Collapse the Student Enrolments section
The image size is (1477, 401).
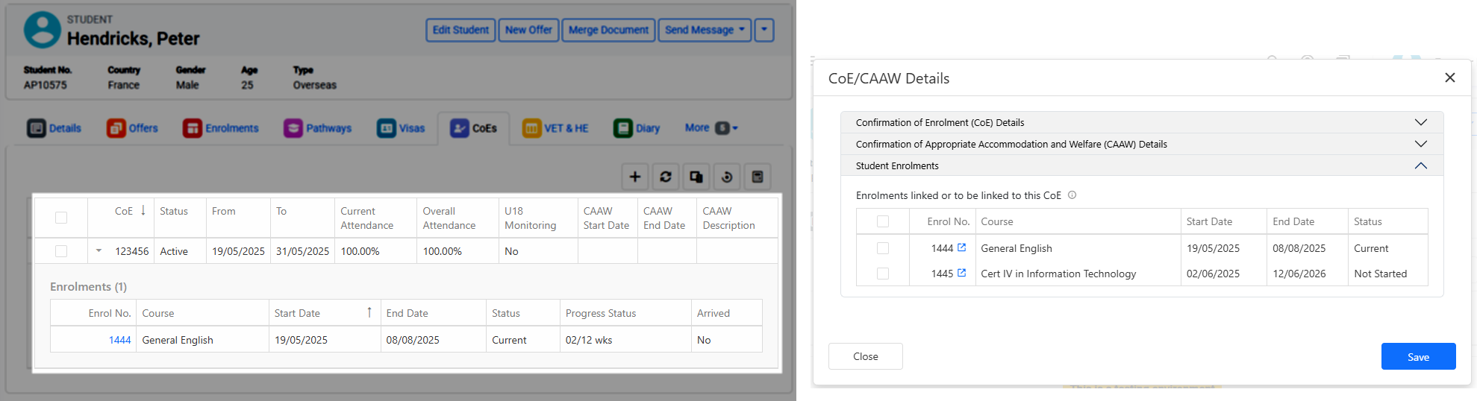1420,165
